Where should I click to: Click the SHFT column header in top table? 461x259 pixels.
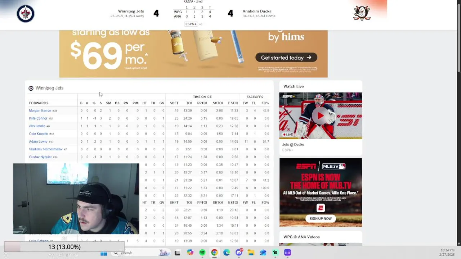point(174,103)
